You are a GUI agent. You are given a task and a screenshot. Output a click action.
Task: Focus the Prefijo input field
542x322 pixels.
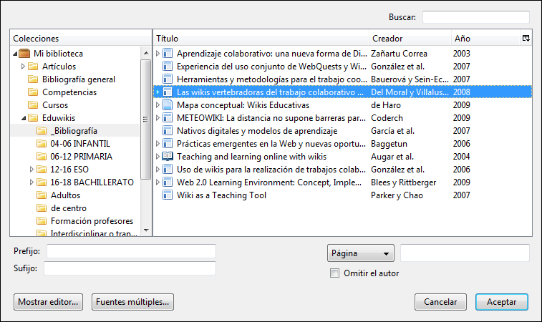pos(131,251)
